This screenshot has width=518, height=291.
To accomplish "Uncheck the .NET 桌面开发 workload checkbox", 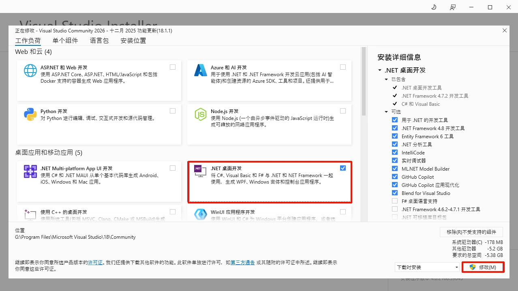I will pos(343,168).
